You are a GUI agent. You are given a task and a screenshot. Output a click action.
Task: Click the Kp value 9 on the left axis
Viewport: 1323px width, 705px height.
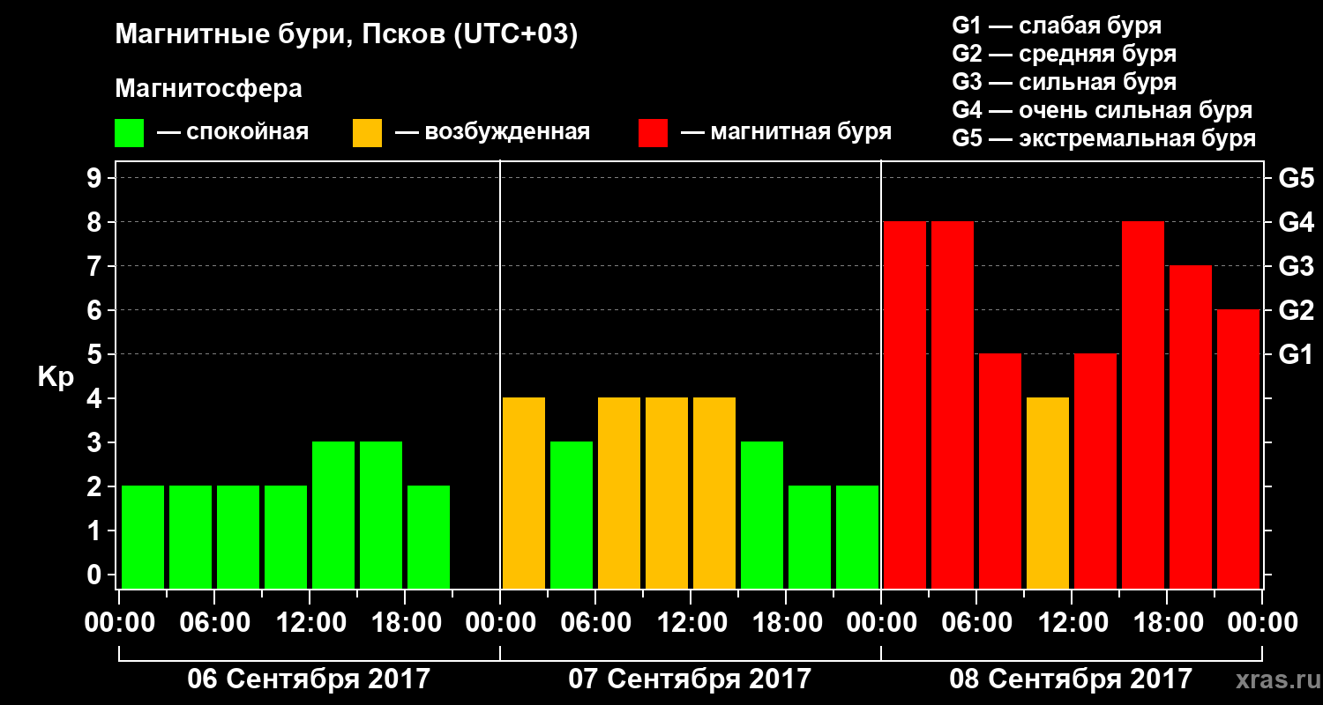click(x=96, y=178)
